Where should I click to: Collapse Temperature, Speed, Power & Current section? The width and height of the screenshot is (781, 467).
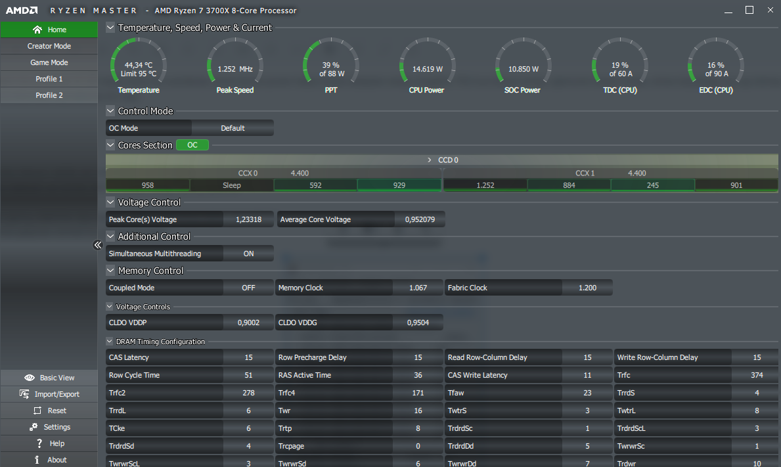110,28
